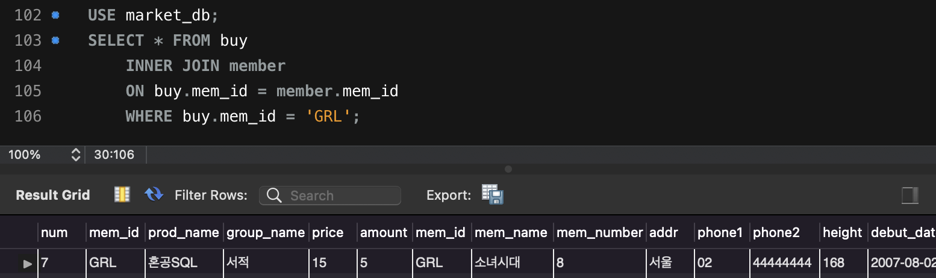Select the height cell with 168

(844, 263)
